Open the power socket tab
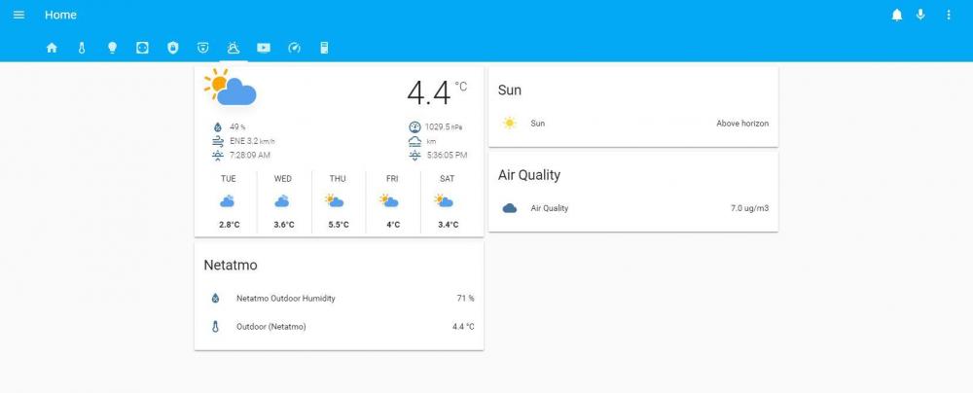 click(142, 48)
